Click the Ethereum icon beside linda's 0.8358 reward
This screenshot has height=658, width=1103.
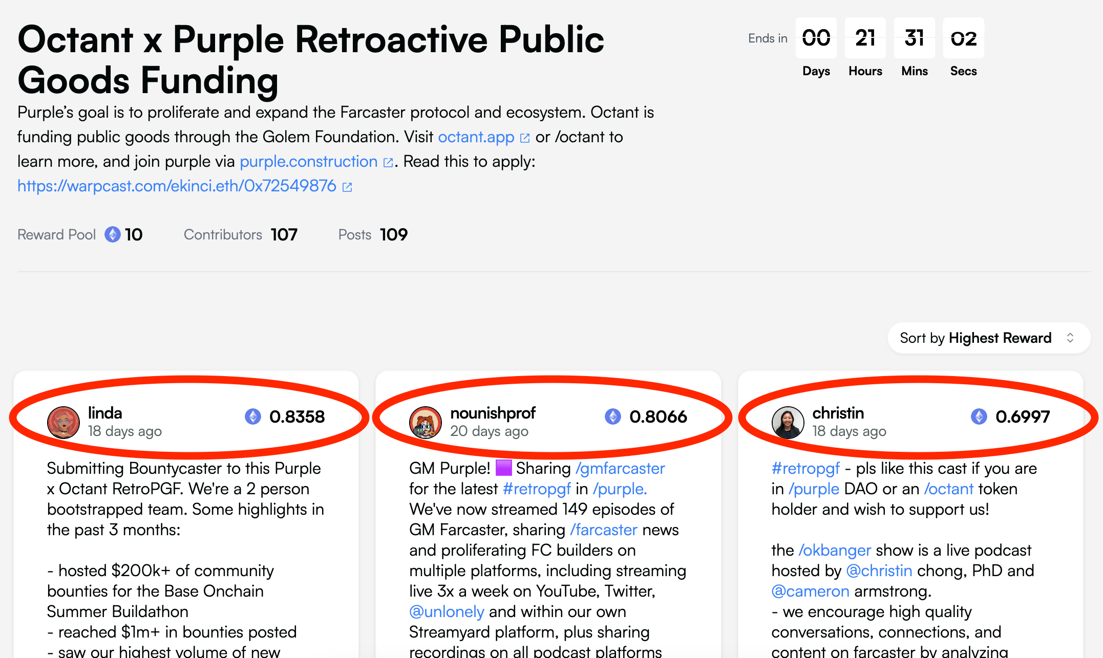(252, 417)
